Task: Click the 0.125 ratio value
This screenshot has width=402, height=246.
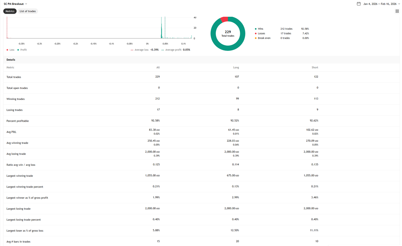Action: coord(156,165)
